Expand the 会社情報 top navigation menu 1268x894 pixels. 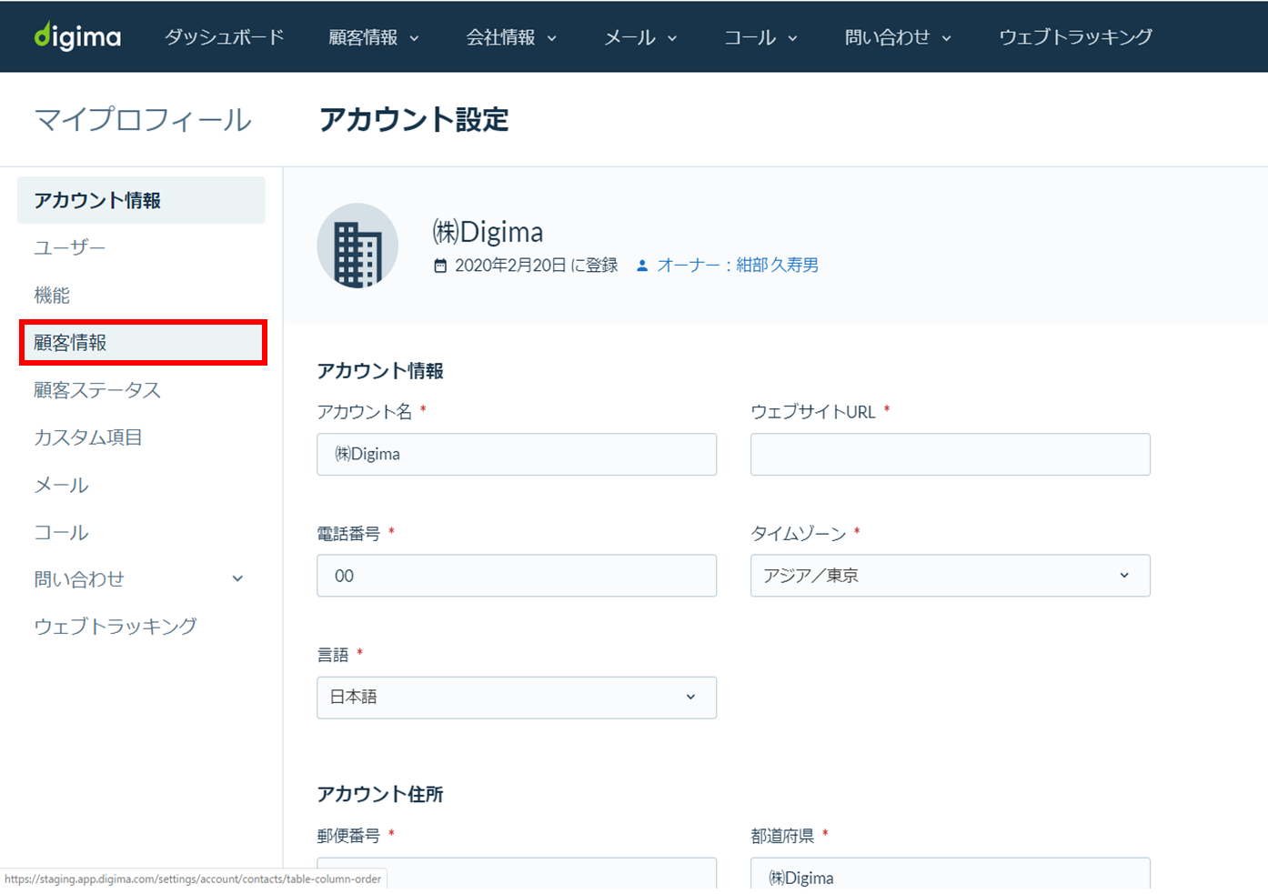(511, 37)
